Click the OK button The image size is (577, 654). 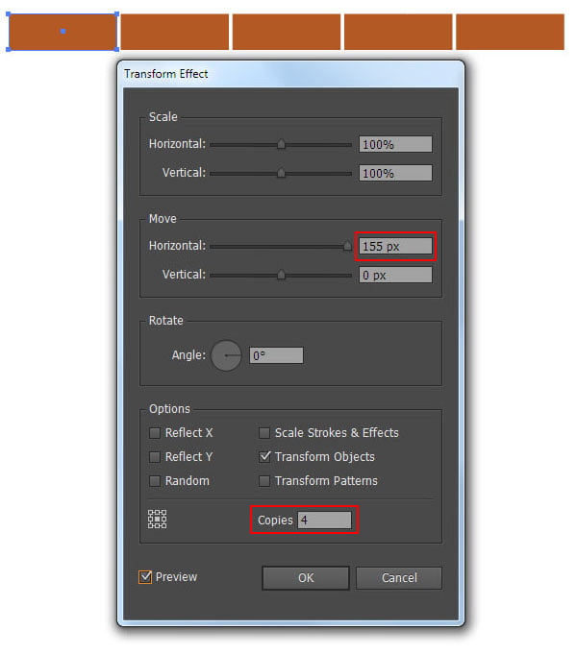(306, 578)
